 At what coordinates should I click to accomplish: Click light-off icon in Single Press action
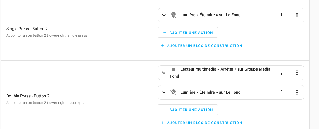(x=173, y=15)
